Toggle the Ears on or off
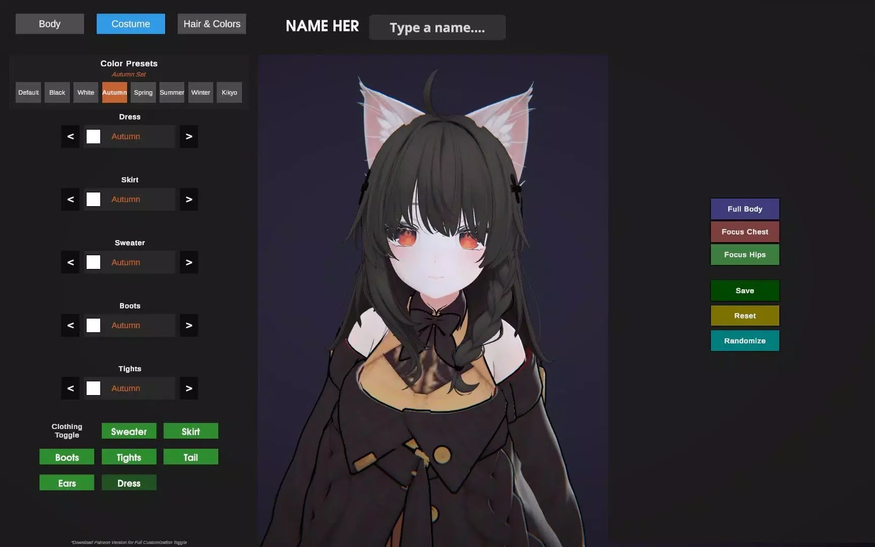The image size is (875, 547). tap(66, 483)
